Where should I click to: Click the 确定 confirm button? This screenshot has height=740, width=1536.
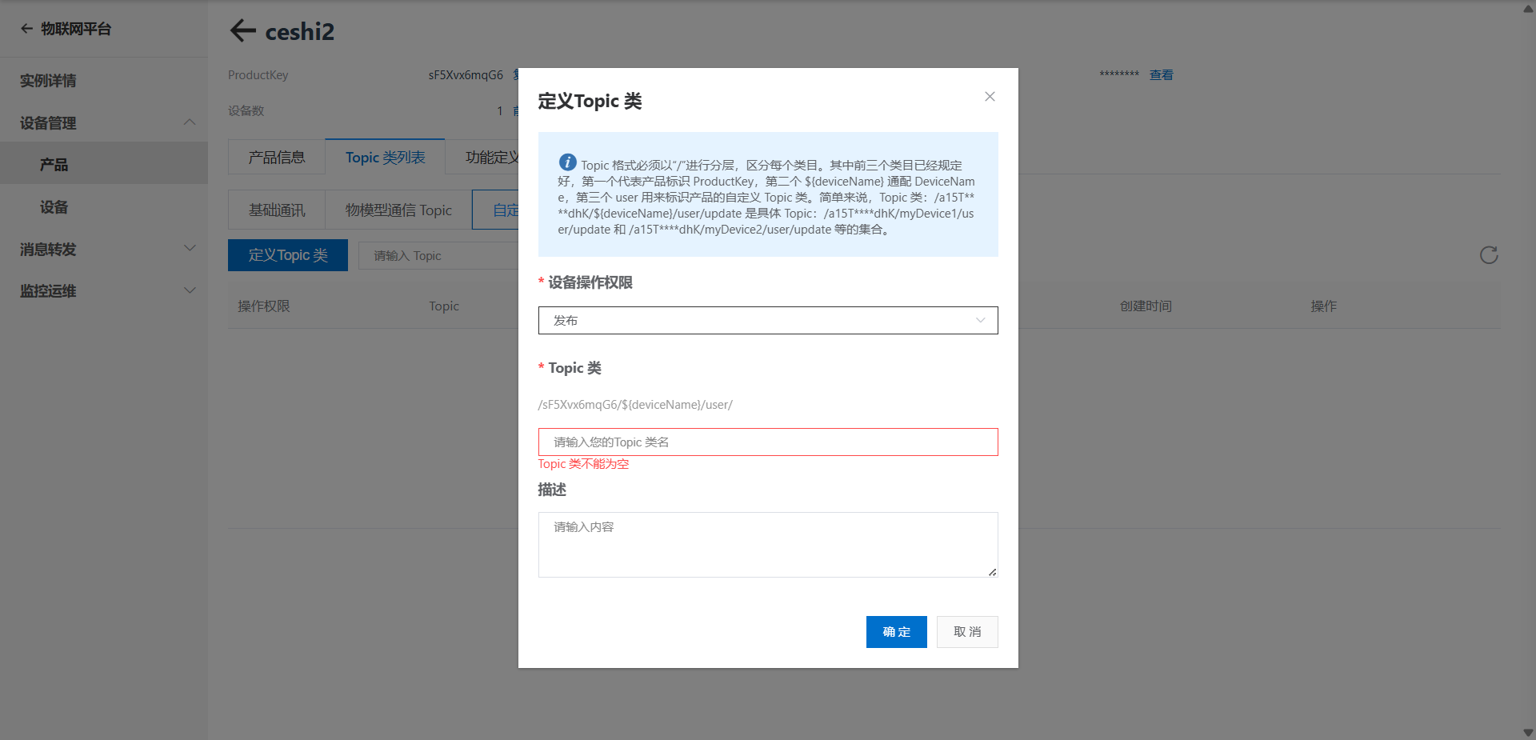[x=896, y=632]
